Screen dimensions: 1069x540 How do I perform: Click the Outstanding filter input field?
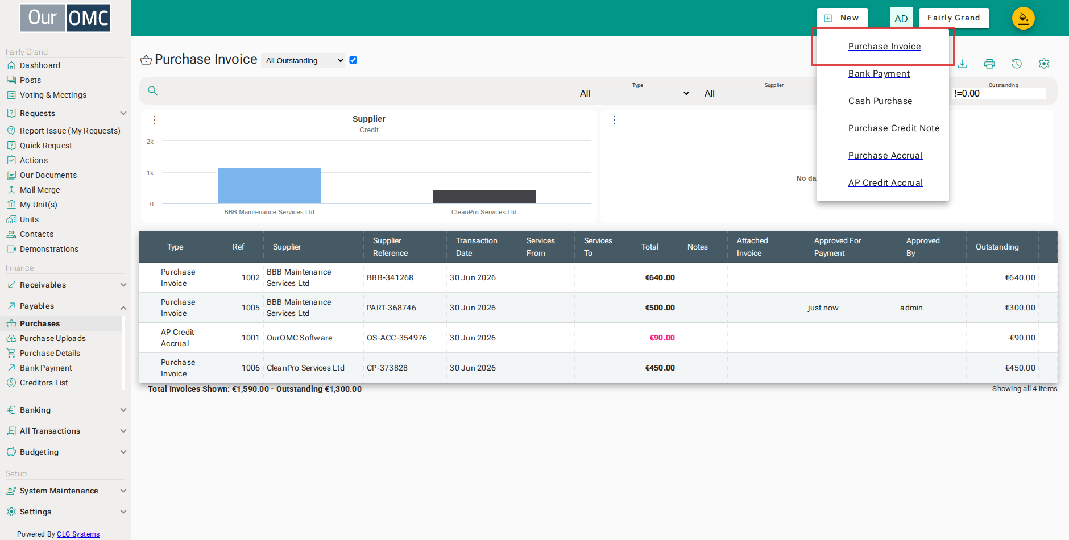tap(999, 94)
